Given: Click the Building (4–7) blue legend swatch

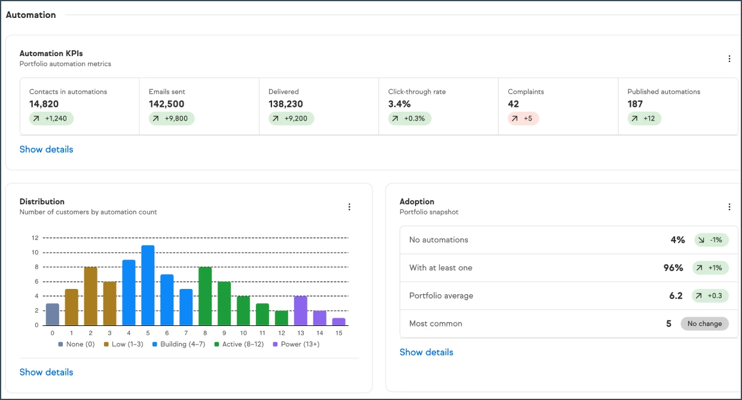Looking at the screenshot, I should [x=155, y=344].
